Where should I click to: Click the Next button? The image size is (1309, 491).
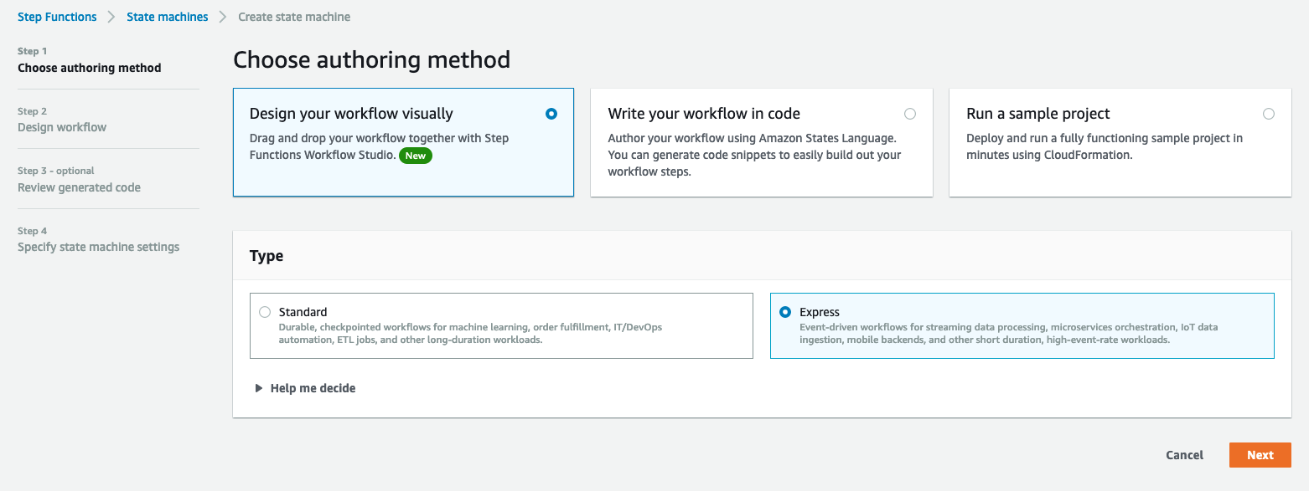click(x=1260, y=454)
